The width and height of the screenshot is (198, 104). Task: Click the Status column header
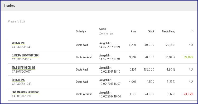[103, 29]
